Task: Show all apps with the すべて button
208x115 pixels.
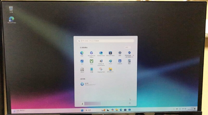Action: tap(128, 48)
